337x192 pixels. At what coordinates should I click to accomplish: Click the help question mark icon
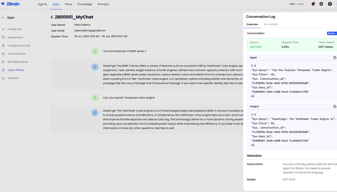click(330, 4)
